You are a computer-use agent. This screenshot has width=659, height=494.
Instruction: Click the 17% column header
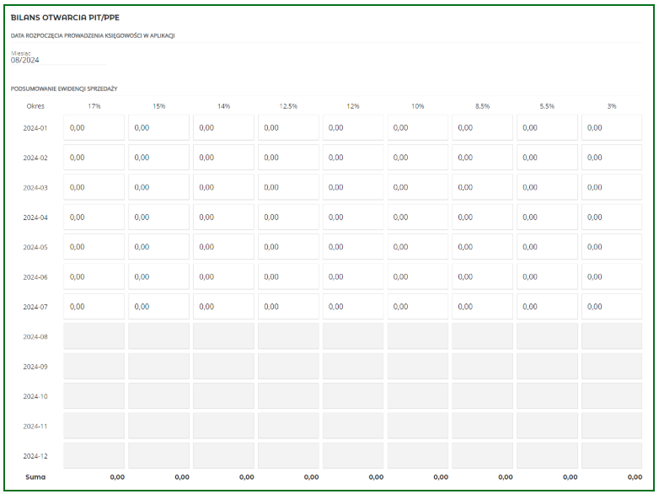point(94,106)
